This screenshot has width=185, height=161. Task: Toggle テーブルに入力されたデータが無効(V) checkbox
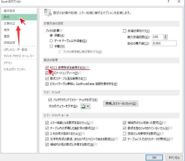pos(125,139)
